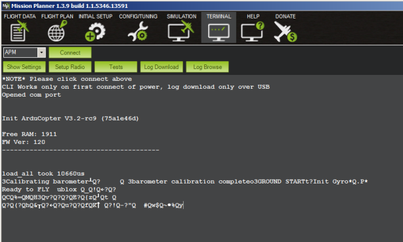Click at terminal cursor after '#Qw$Q~'
This screenshot has height=242, width=403.
(184, 205)
